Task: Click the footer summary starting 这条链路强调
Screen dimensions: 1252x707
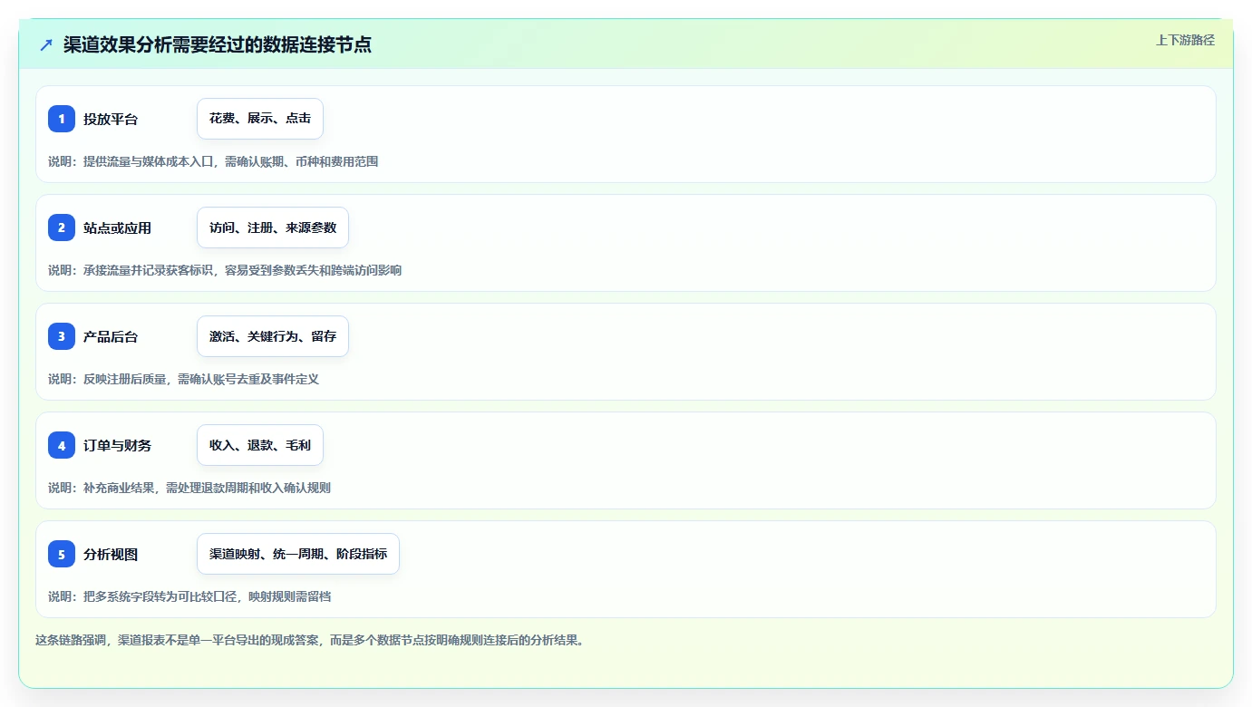Action: coord(311,640)
